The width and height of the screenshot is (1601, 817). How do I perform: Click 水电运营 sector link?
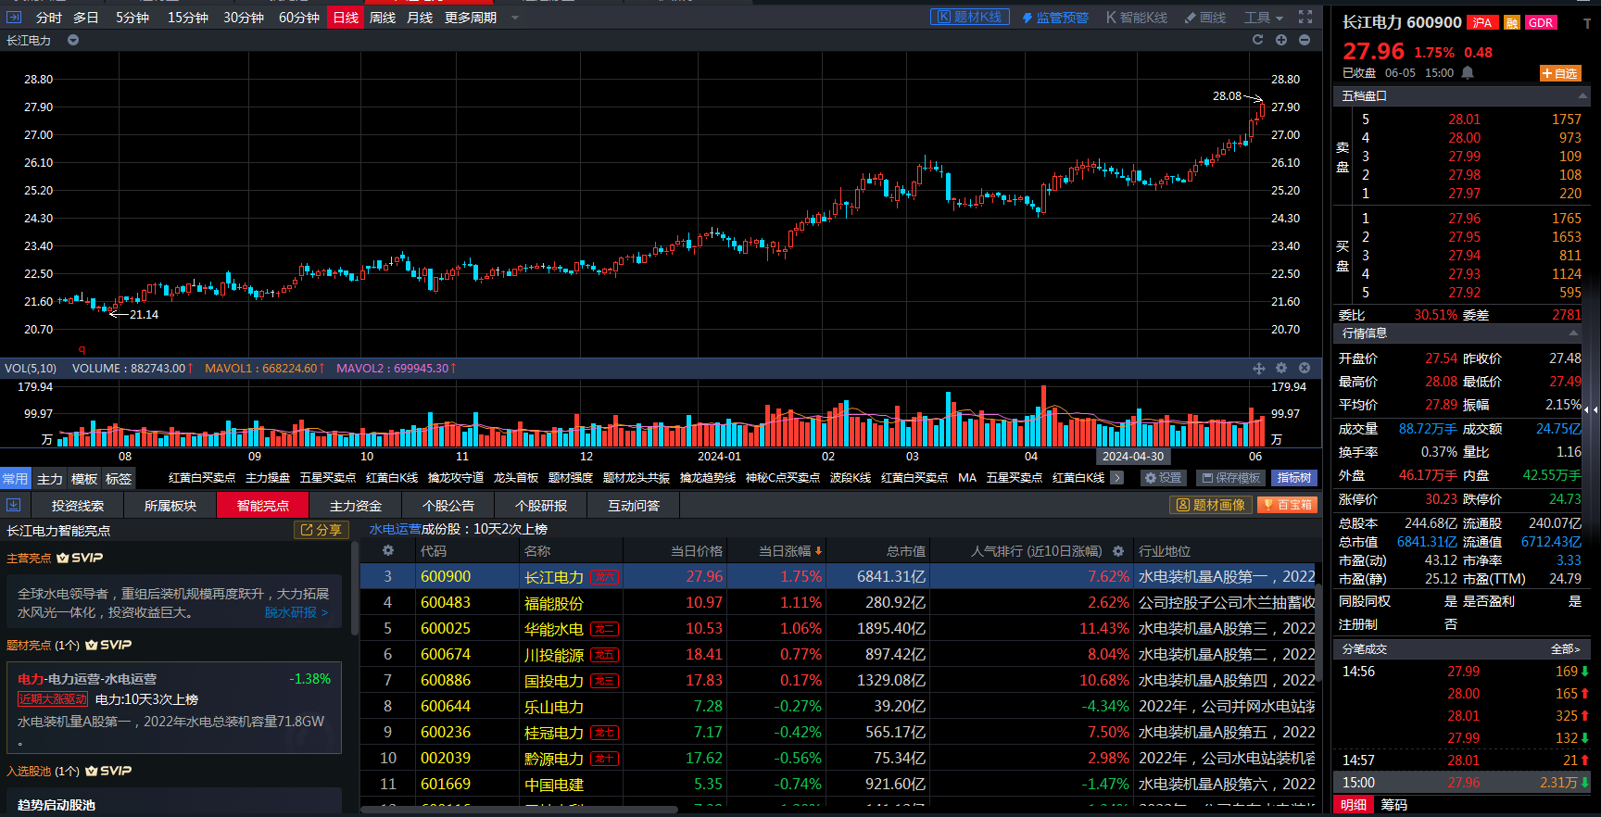pyautogui.click(x=396, y=529)
